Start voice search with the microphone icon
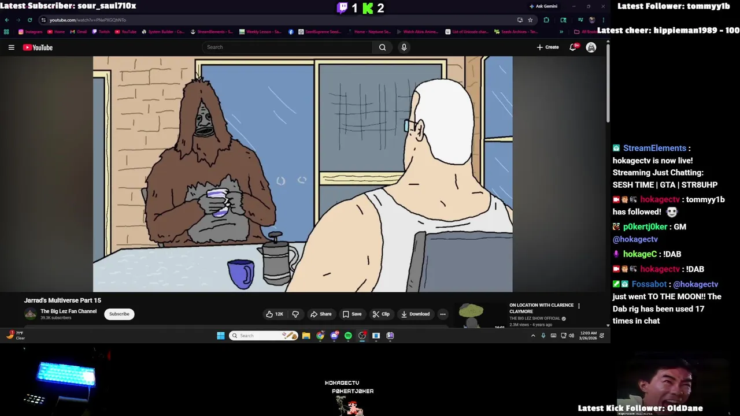The image size is (740, 416). 404,47
